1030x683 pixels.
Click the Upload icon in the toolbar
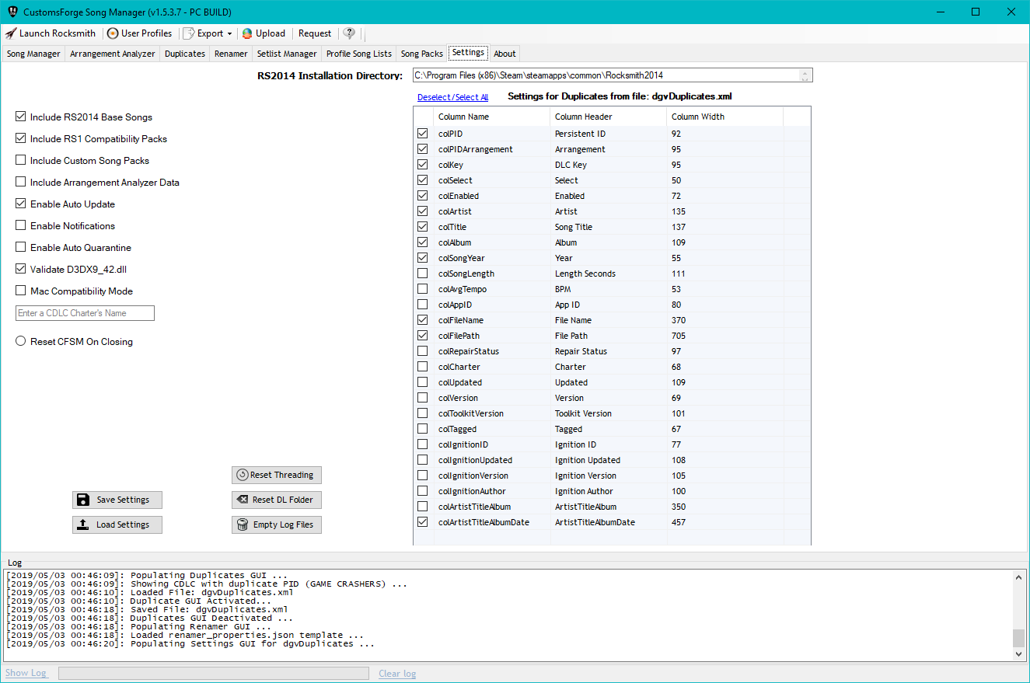246,33
